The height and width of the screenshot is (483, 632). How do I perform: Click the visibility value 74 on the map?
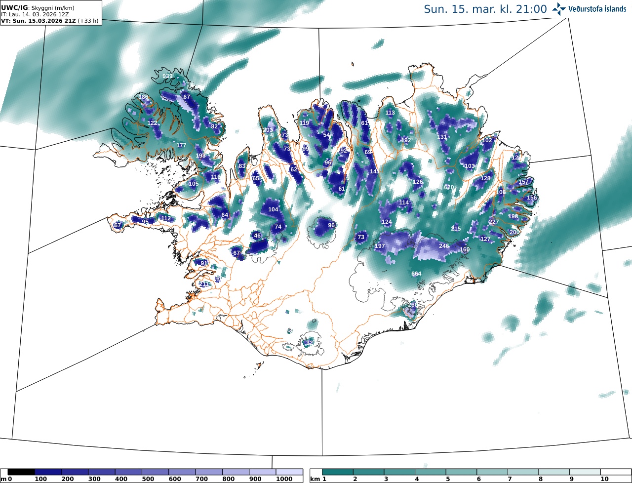pos(278,227)
